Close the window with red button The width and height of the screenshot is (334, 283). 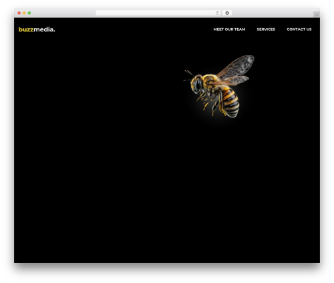(19, 13)
